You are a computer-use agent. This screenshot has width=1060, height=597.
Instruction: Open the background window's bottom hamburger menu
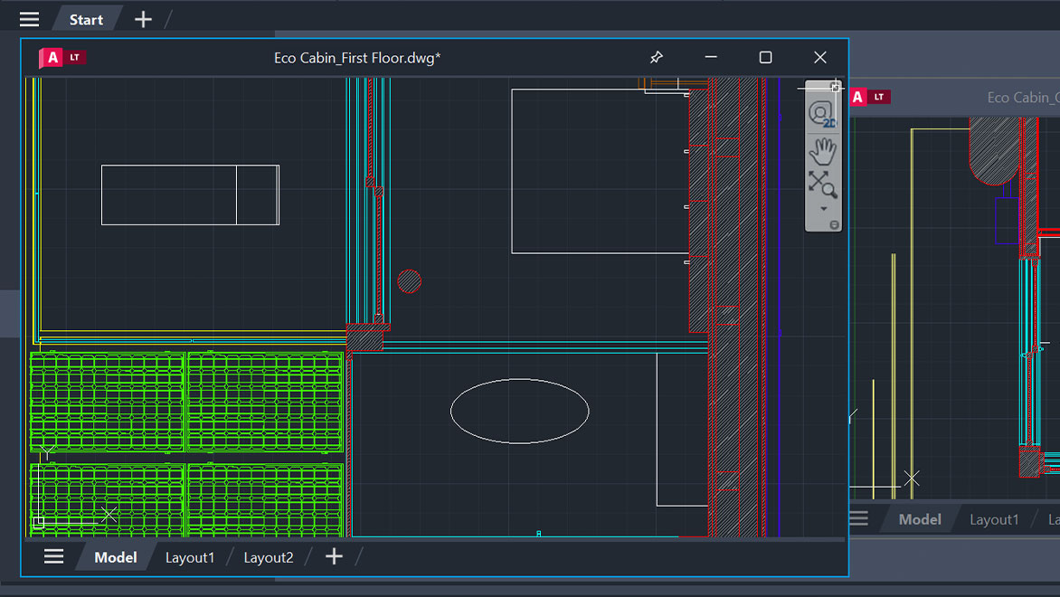coord(857,517)
